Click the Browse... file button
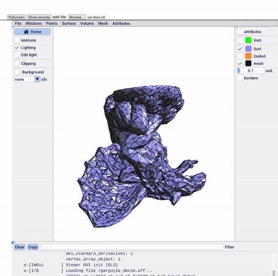Viewport: 278px width, 276px height. click(77, 17)
